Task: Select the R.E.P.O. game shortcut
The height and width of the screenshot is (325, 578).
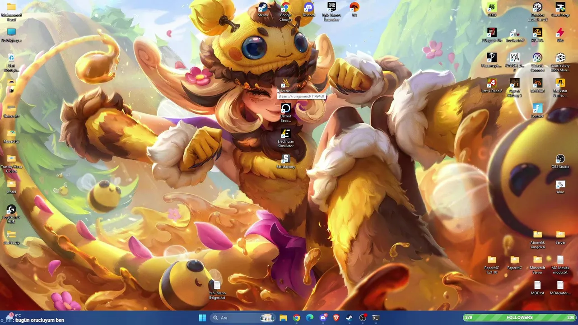Action: point(537,35)
